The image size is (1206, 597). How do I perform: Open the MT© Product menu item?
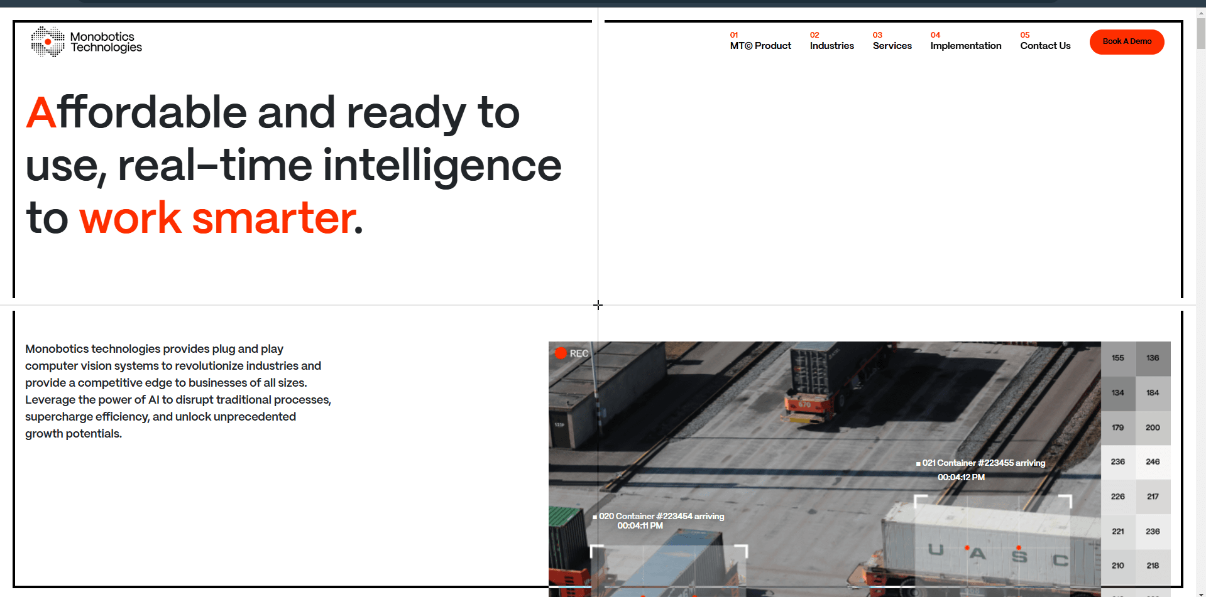click(x=760, y=46)
